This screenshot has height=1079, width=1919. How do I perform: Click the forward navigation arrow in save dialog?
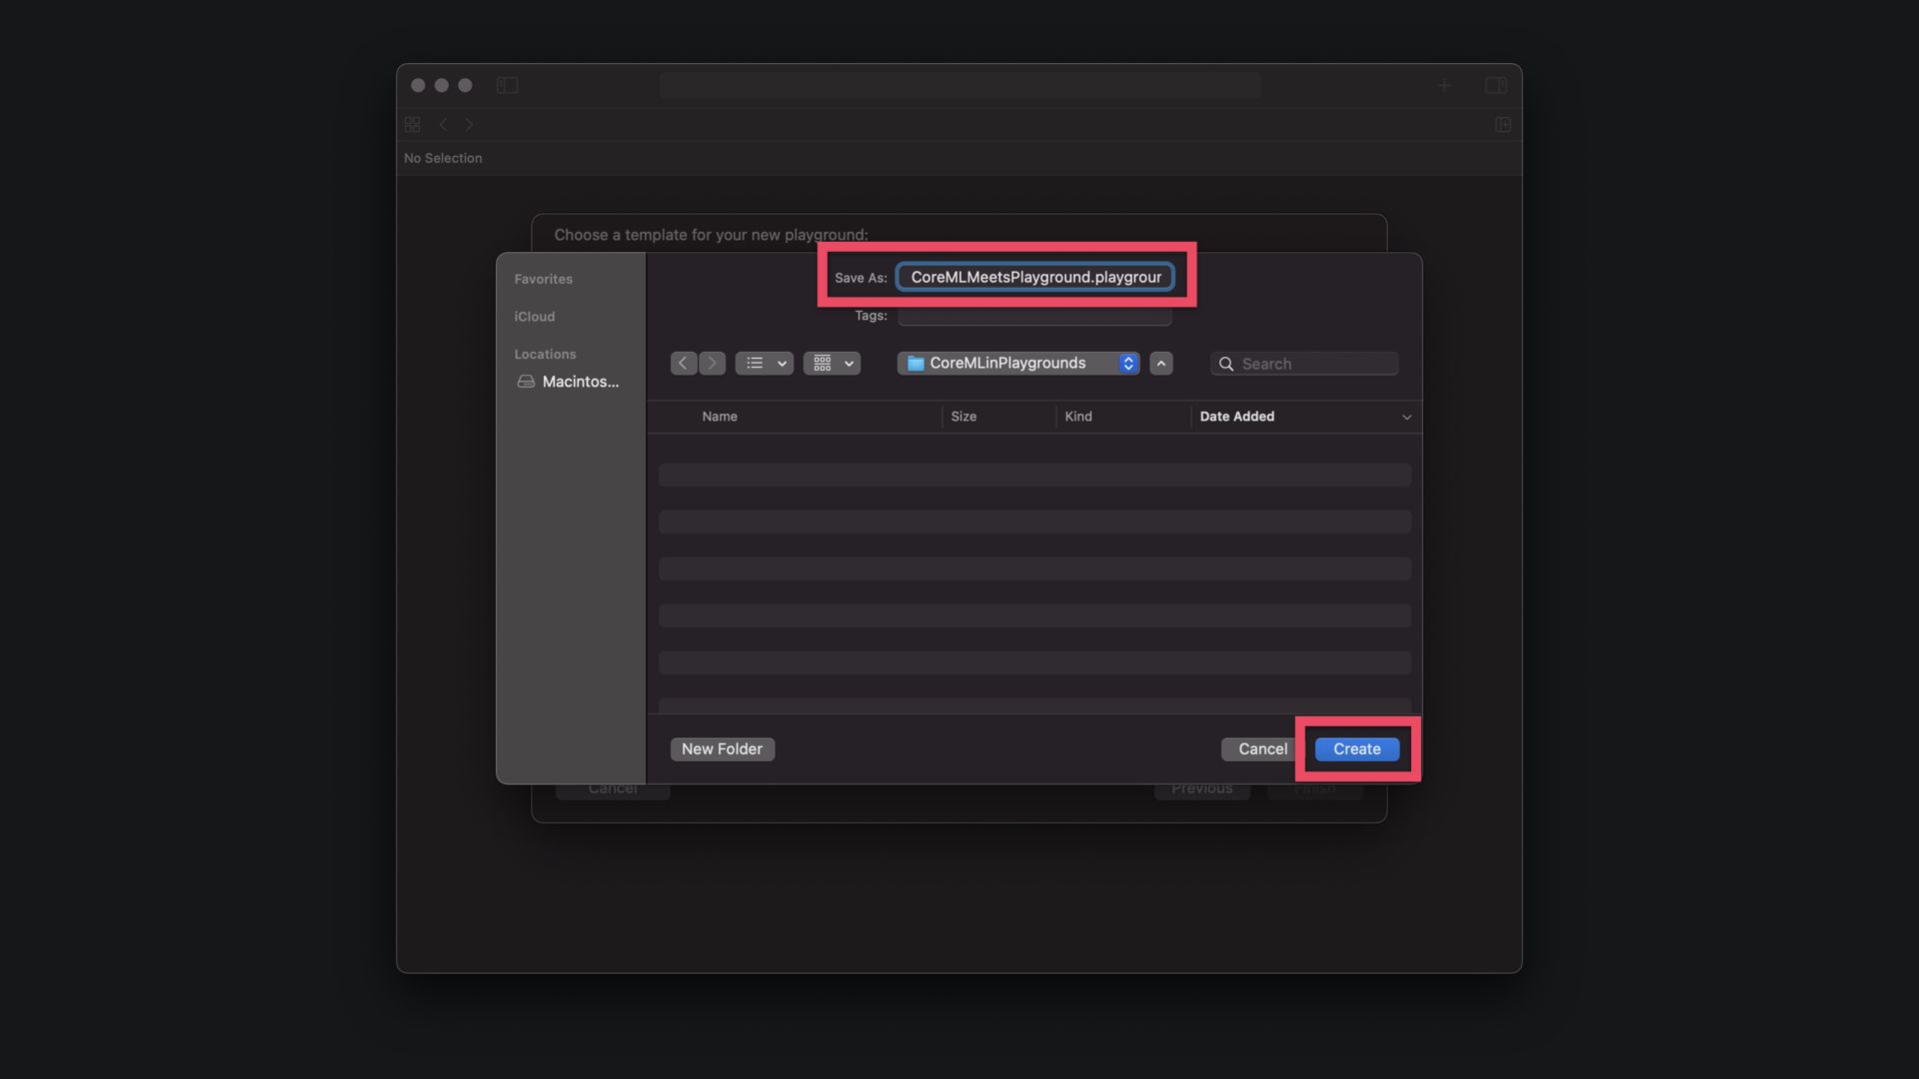pos(712,364)
